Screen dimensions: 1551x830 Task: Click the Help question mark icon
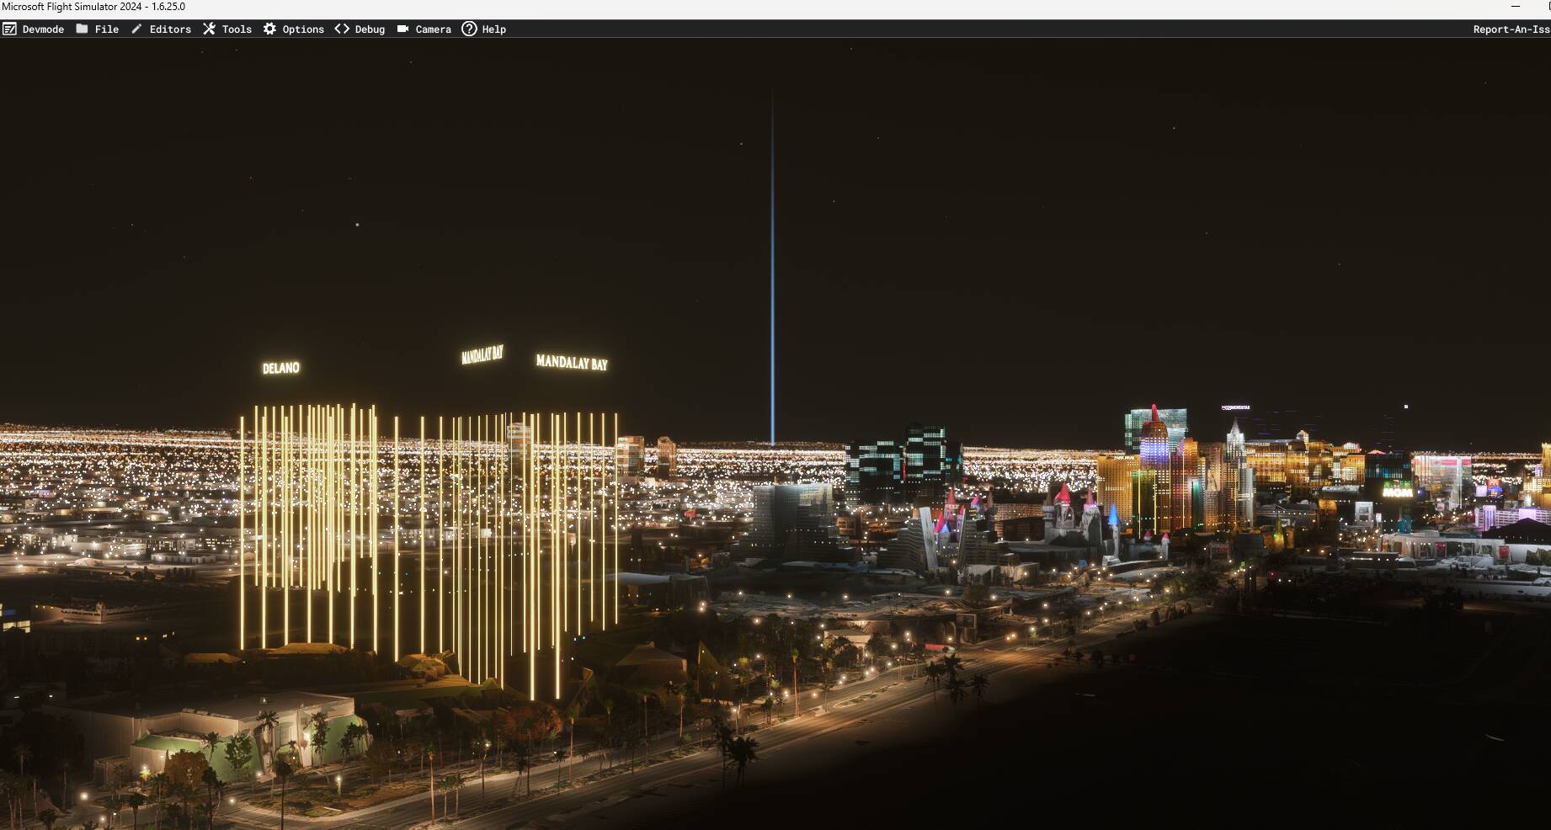coord(469,29)
